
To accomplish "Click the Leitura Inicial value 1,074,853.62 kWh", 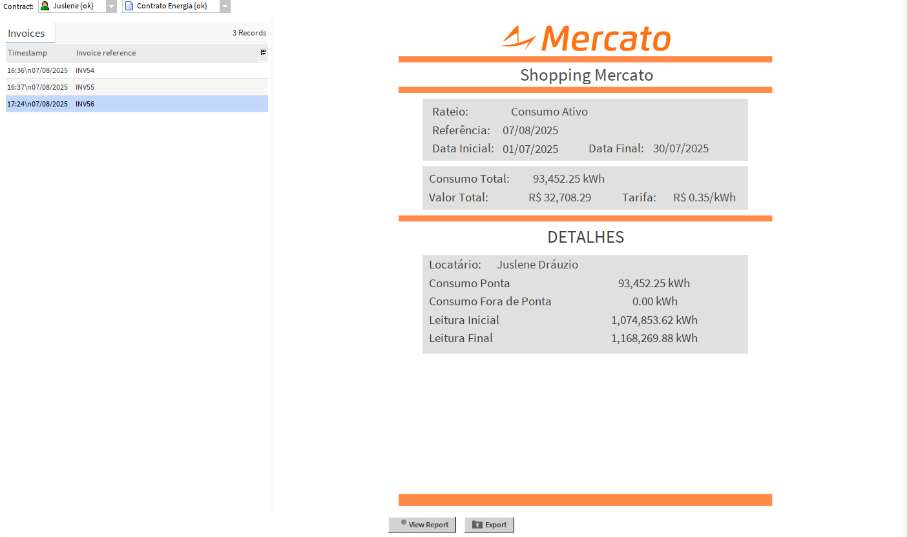I will tap(654, 320).
